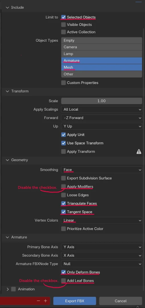
Task: Collapse the Transform section
Action: [7, 91]
